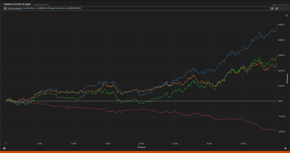Click the 'Раздачи' x-axis title

coord(141,147)
